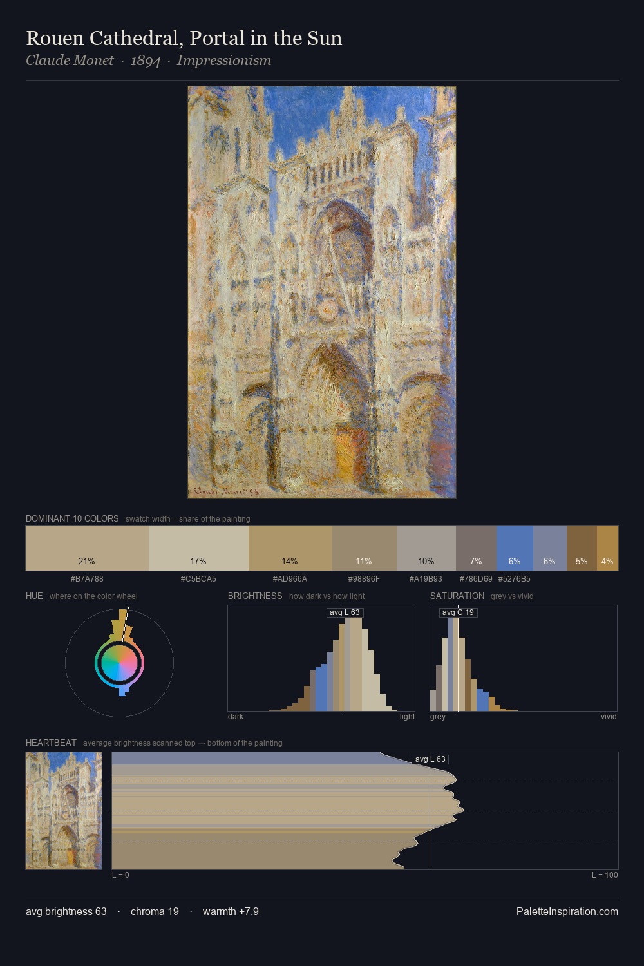Select the slate grey-blue 6% swatch

[549, 548]
